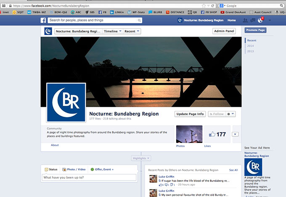
Task: Open the friend requests icon
Action: point(245,20)
